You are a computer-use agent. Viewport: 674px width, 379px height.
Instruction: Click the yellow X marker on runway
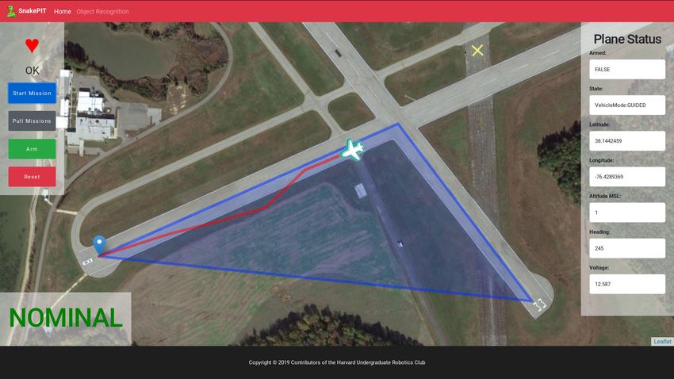pyautogui.click(x=477, y=50)
